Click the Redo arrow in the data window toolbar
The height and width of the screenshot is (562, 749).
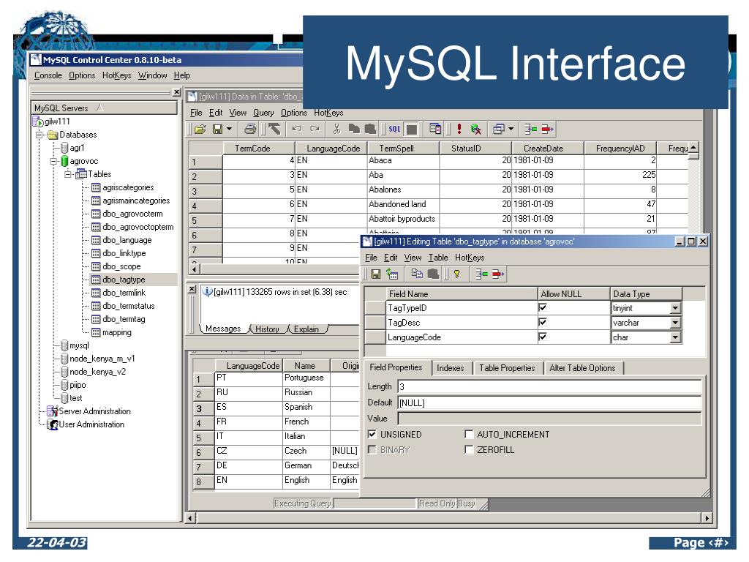pyautogui.click(x=315, y=129)
